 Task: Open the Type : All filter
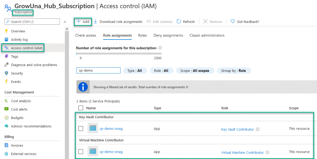135,71
